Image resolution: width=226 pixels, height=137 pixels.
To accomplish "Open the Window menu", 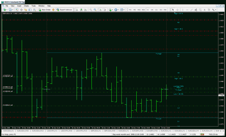I will [41, 6].
